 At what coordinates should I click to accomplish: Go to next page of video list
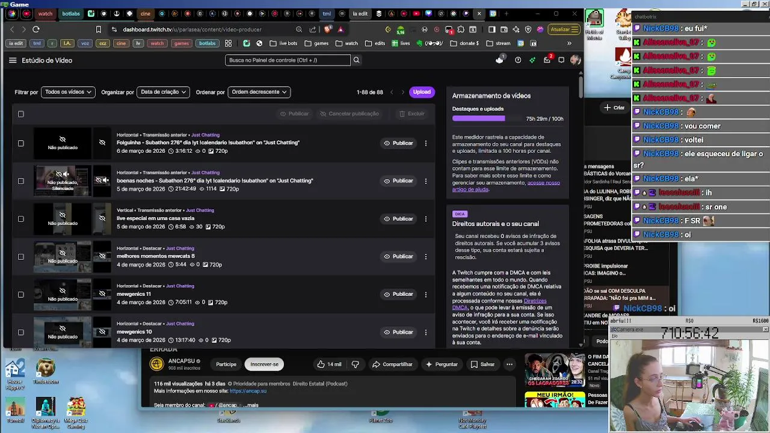[x=403, y=92]
